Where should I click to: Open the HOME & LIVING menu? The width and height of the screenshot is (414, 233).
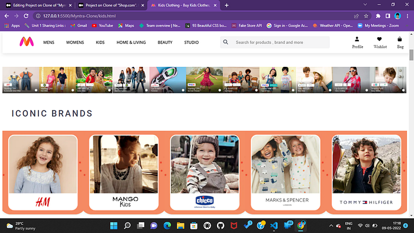(131, 42)
